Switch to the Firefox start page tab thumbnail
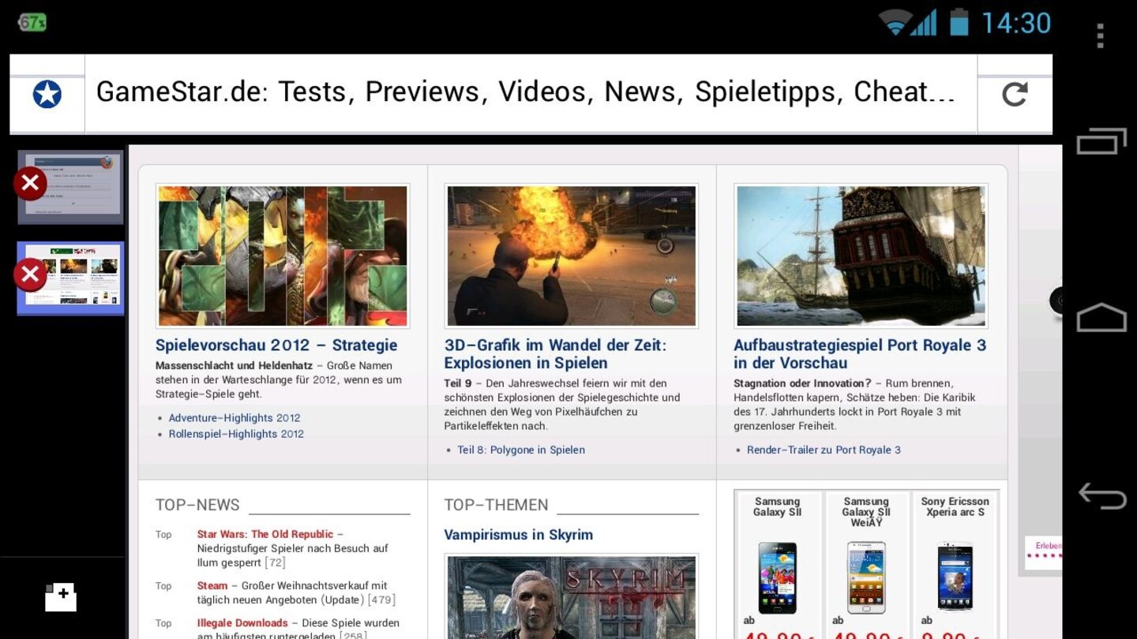This screenshot has height=639, width=1137. (71, 187)
